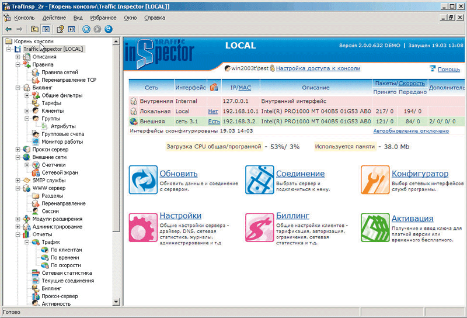The width and height of the screenshot is (467, 318).
Task: Click the Back arrow toolbar button
Action: [x=9, y=29]
